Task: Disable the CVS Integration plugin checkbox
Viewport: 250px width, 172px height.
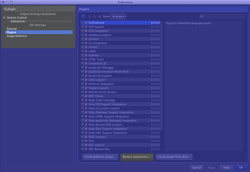Action: pos(82,31)
